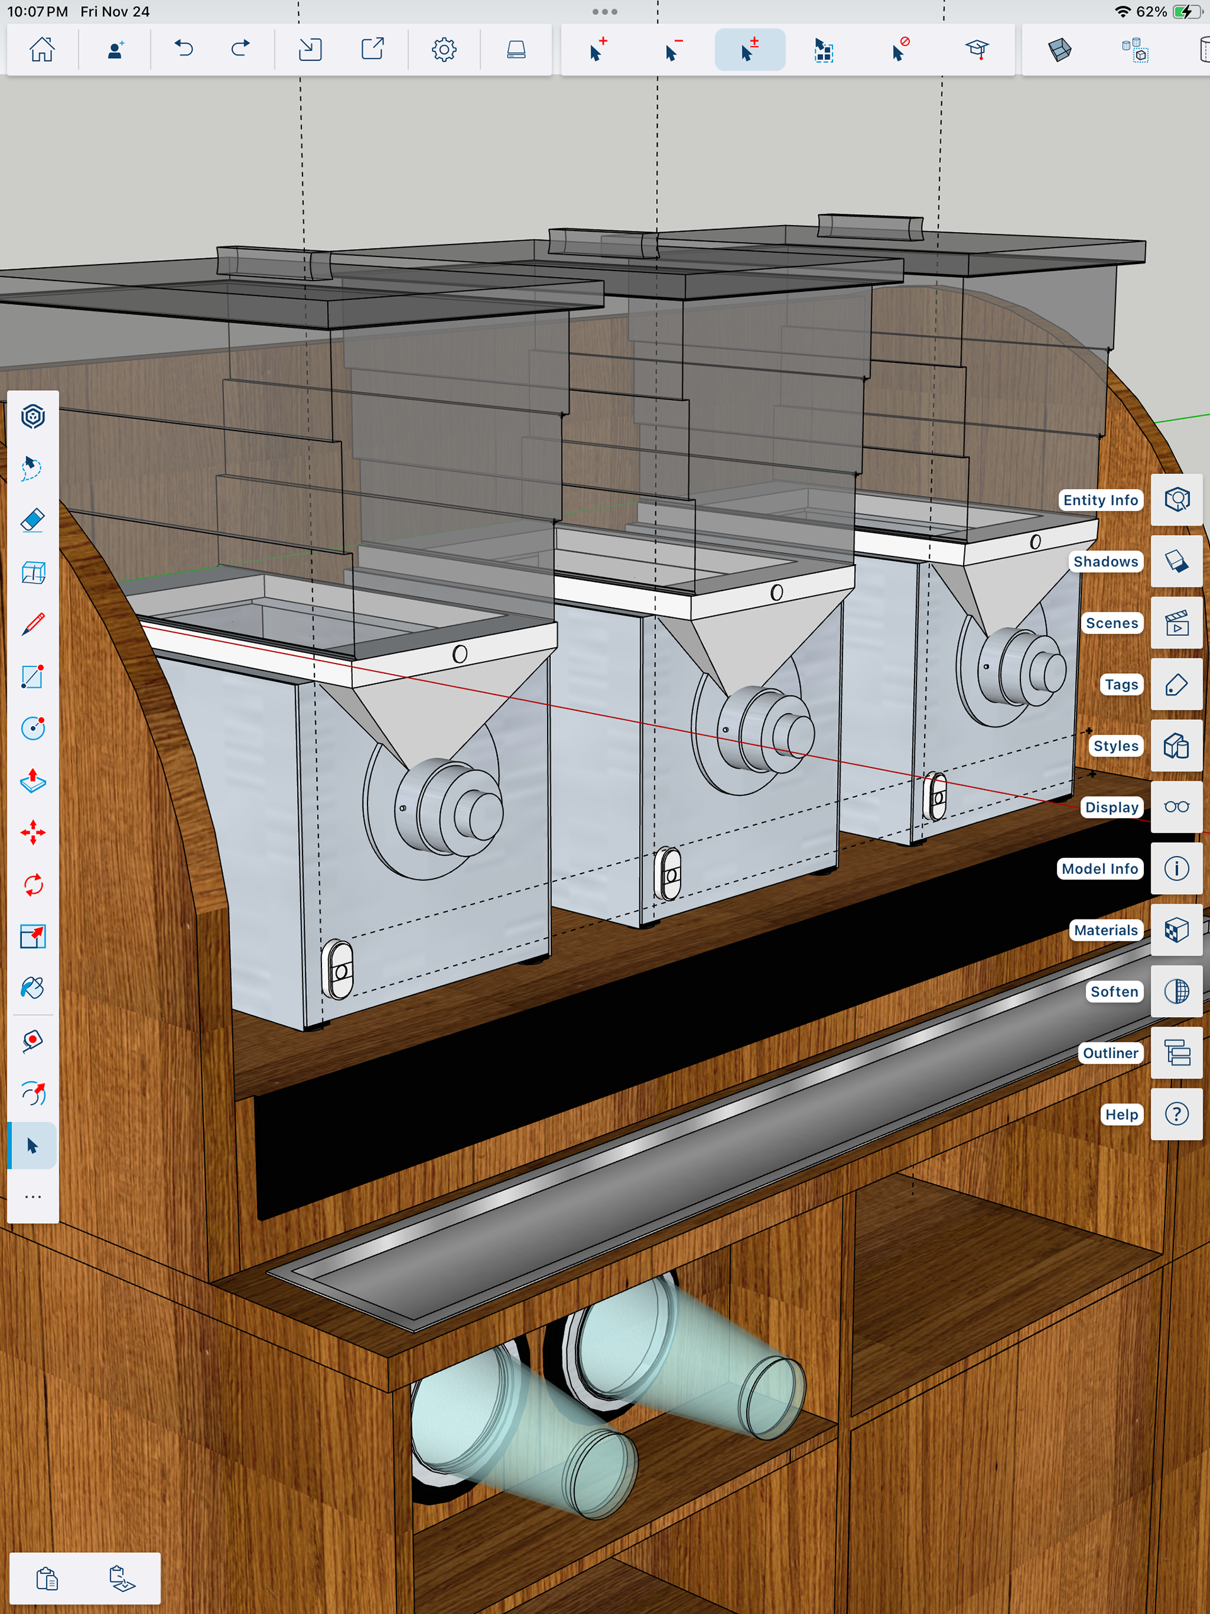This screenshot has width=1210, height=1614.
Task: Tap the Undo button
Action: tap(184, 50)
